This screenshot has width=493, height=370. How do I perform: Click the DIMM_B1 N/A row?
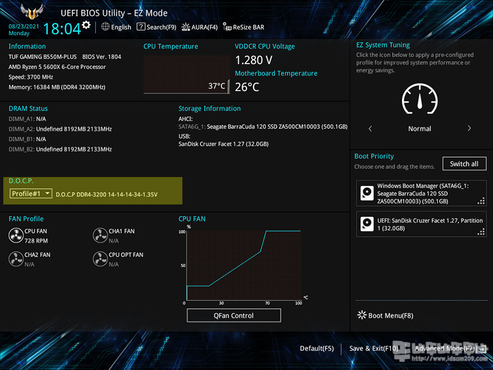[x=27, y=139]
